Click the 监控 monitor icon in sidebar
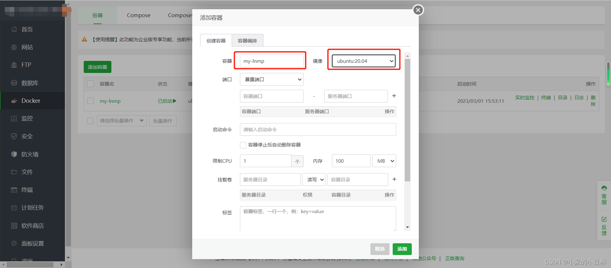611x268 pixels. click(x=14, y=119)
